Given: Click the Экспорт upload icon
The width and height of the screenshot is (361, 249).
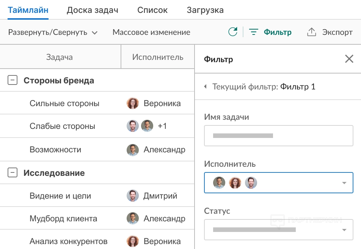Looking at the screenshot, I should [311, 32].
